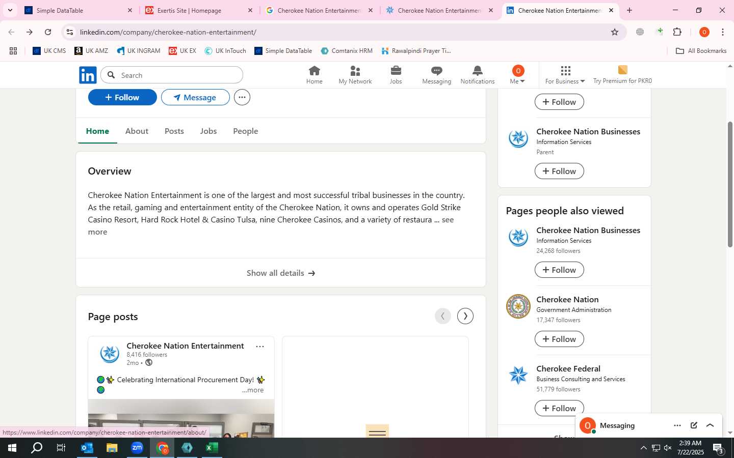
Task: Click Try Premium for PKR0
Action: (x=622, y=75)
